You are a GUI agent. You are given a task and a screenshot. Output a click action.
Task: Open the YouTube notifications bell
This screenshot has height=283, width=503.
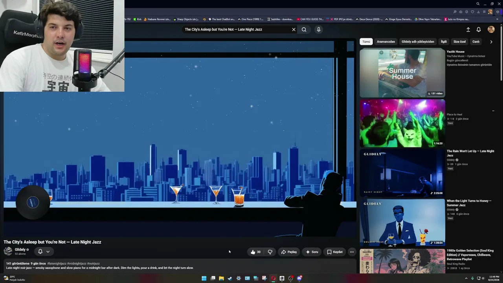point(479,29)
